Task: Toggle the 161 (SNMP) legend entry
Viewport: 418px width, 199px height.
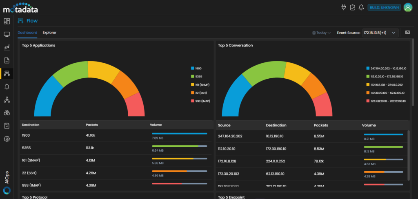Action: 202,85
